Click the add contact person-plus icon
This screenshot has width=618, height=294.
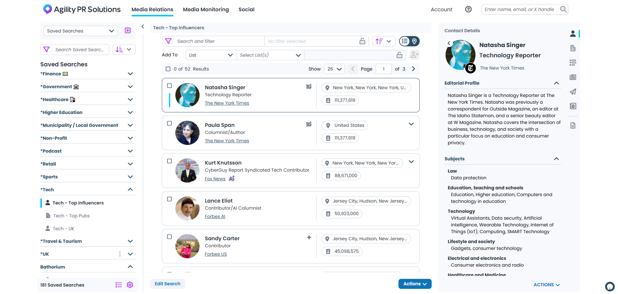point(415,55)
